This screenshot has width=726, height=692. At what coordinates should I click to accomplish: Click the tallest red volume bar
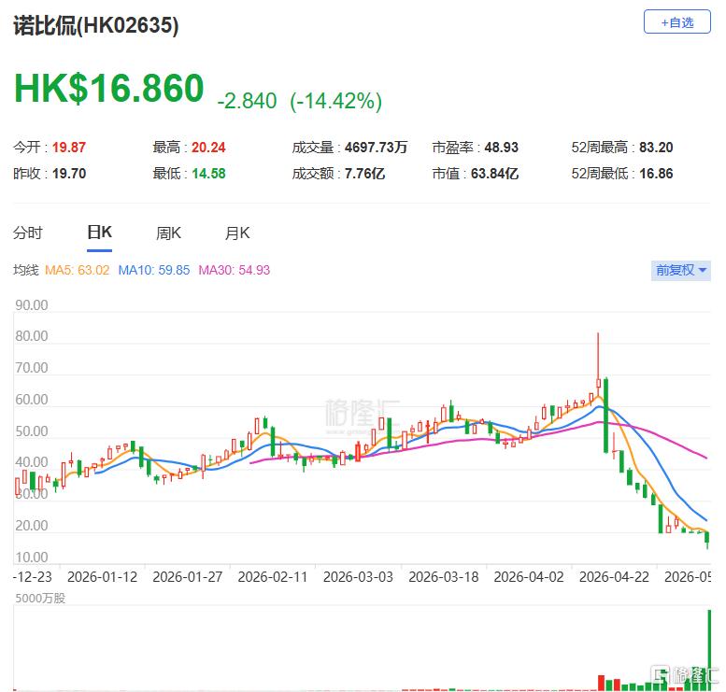tap(602, 683)
